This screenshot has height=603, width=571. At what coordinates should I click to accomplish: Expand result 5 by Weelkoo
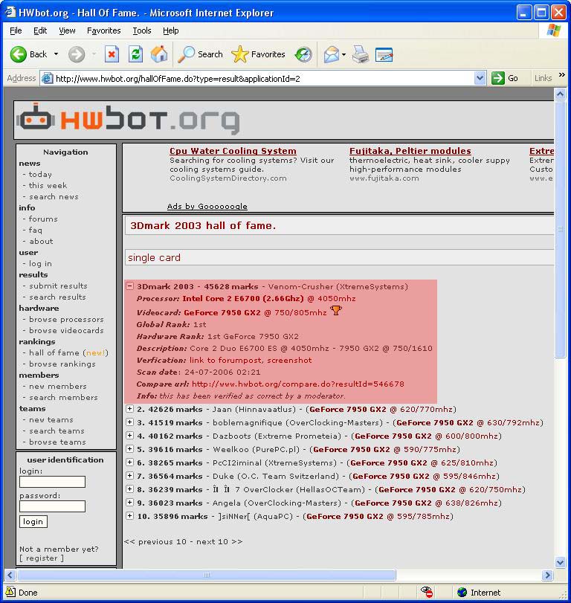(130, 449)
